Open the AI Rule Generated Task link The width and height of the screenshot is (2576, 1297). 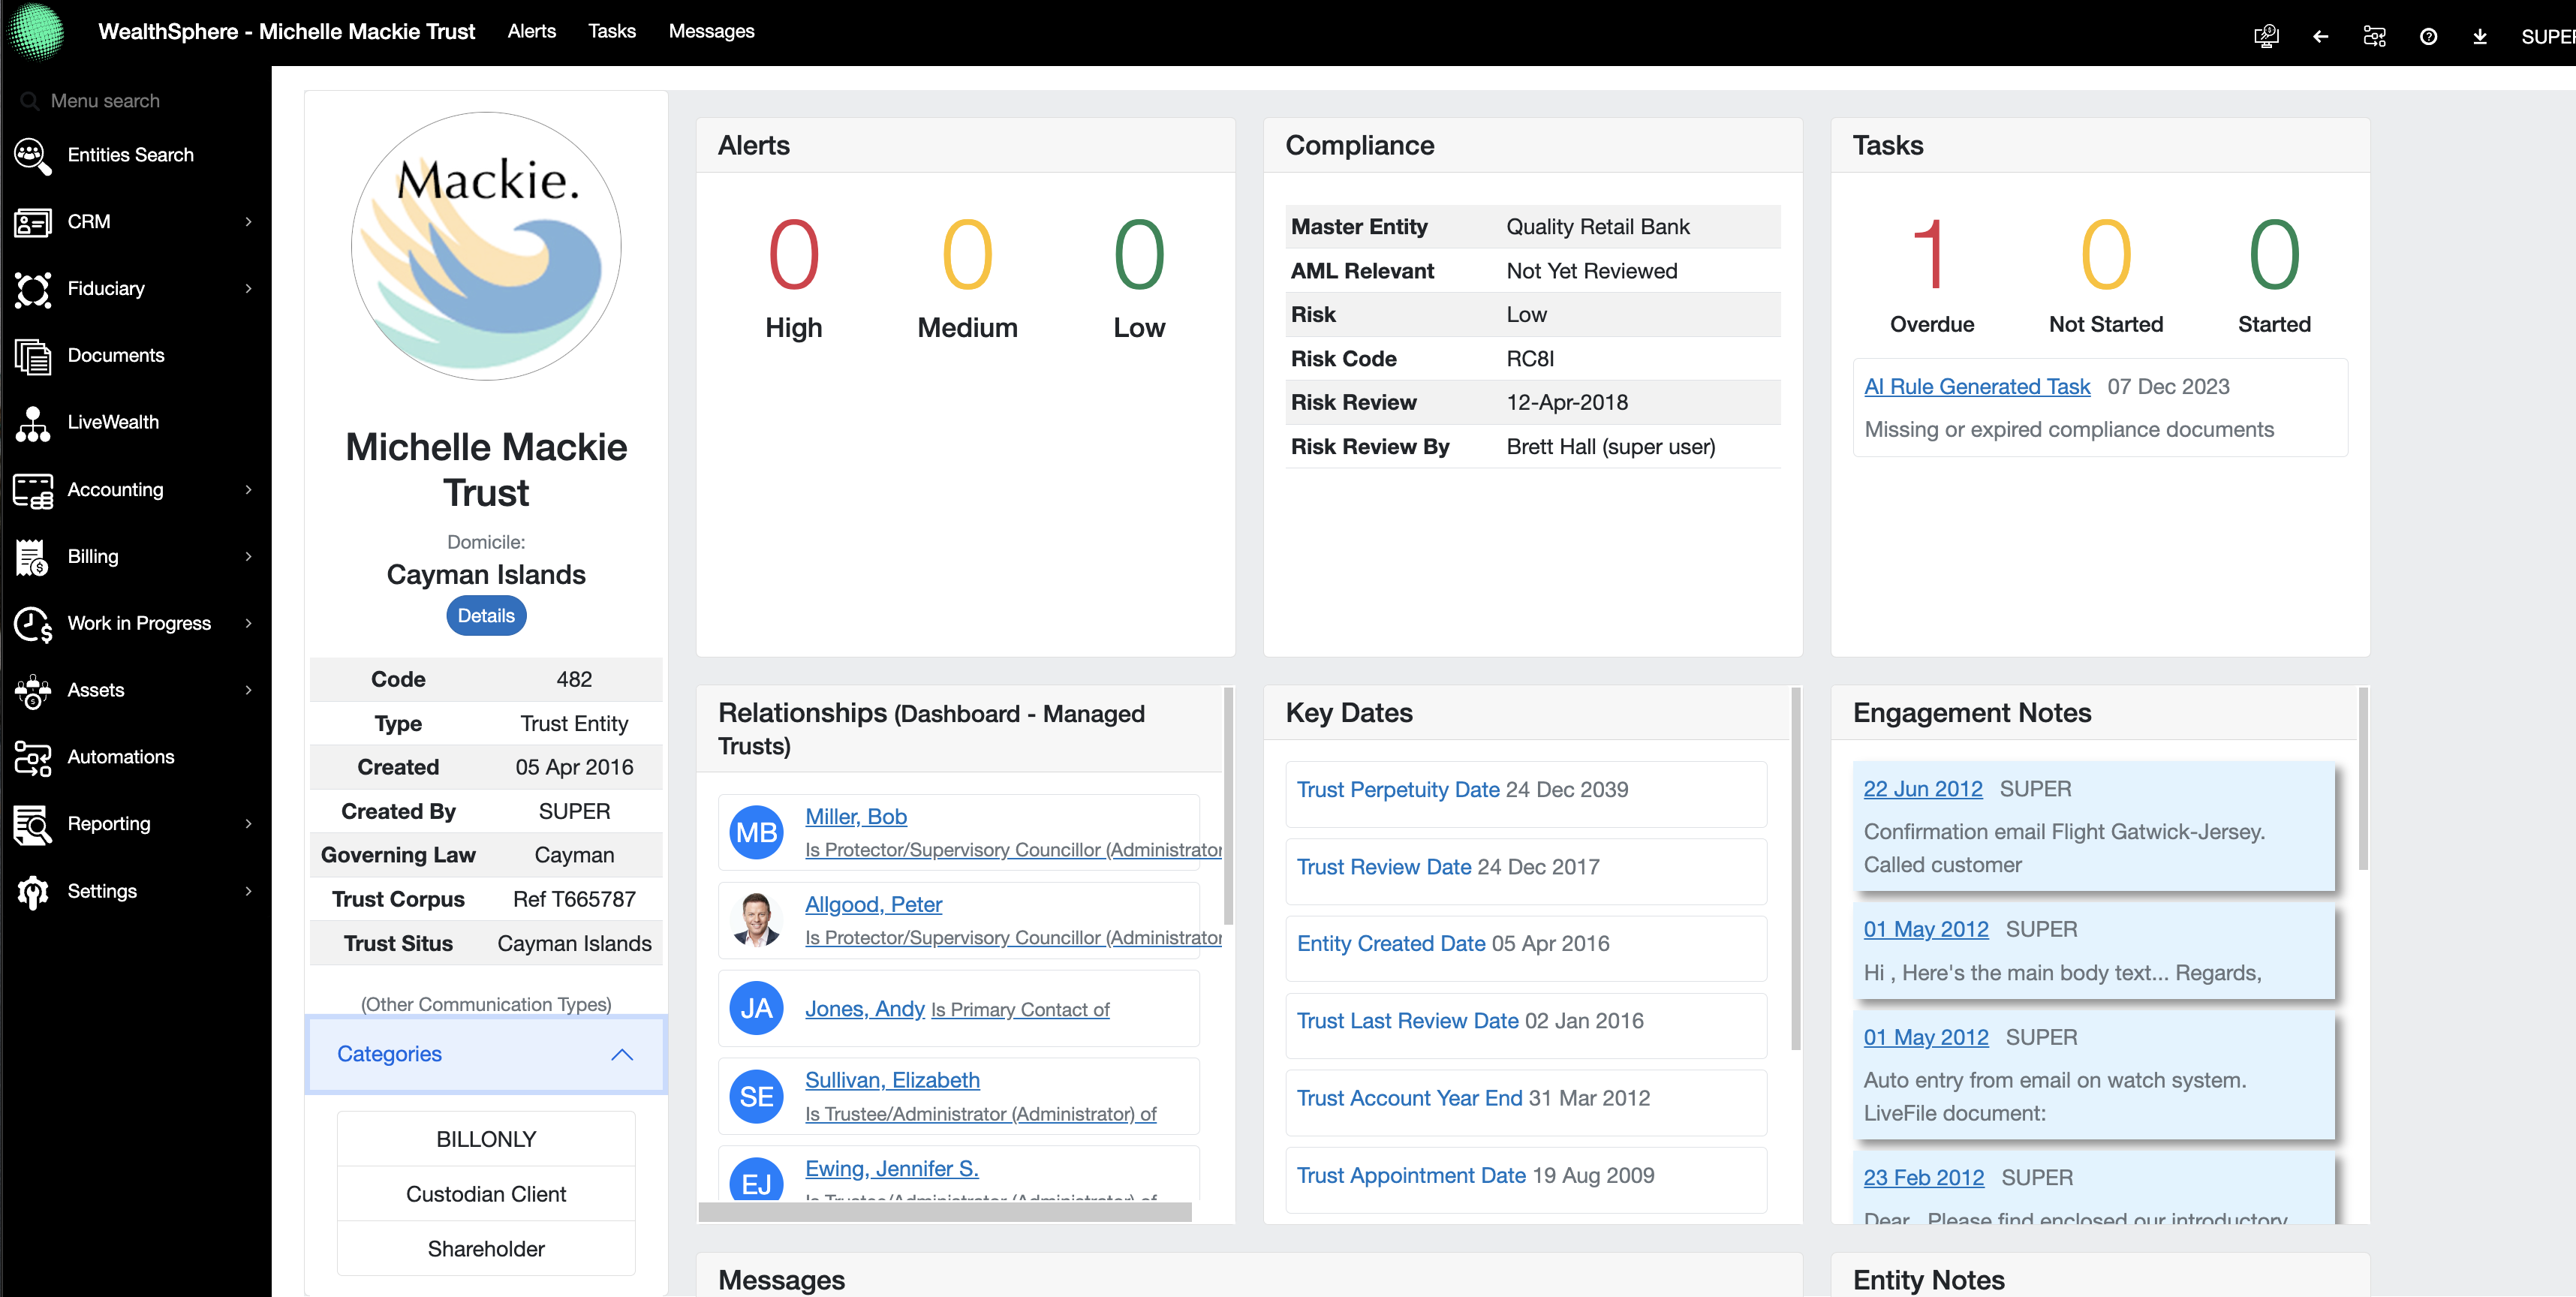coord(1977,386)
